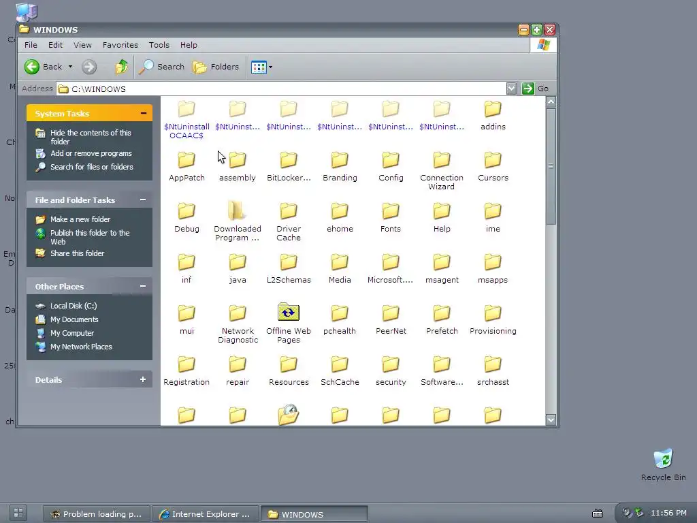Open My Documents in Other Places
Image resolution: width=697 pixels, height=523 pixels.
click(x=74, y=319)
